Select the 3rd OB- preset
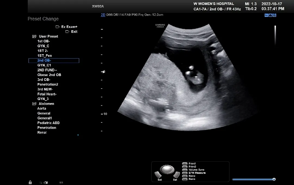 (x=44, y=80)
